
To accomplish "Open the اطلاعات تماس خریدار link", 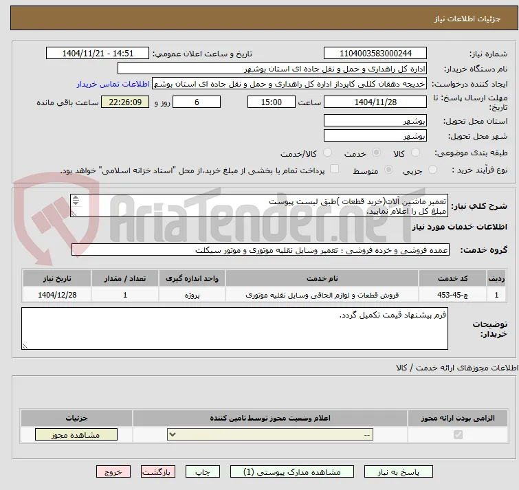I will point(113,84).
